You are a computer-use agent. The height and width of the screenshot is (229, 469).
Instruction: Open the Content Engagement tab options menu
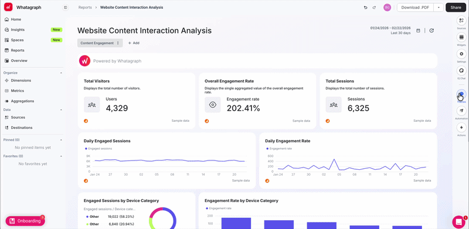point(118,43)
